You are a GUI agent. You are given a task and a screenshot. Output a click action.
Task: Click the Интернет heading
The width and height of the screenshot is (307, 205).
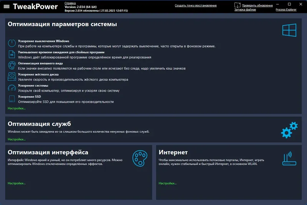[173, 152]
